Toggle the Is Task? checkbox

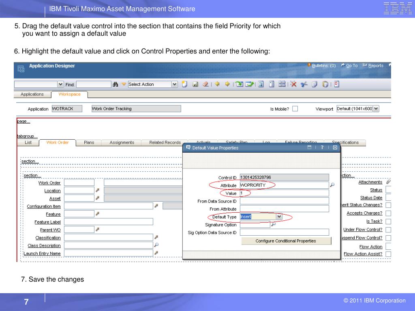pyautogui.click(x=388, y=222)
